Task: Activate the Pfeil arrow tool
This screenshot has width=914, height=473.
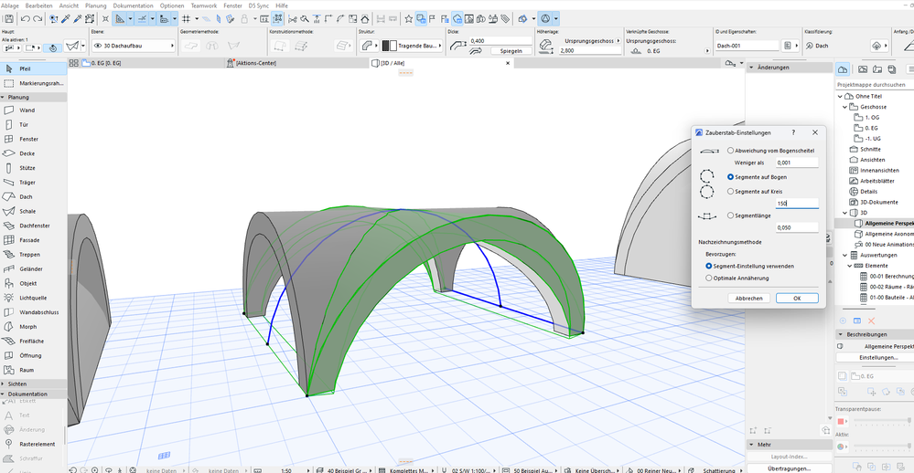Action: (26, 68)
